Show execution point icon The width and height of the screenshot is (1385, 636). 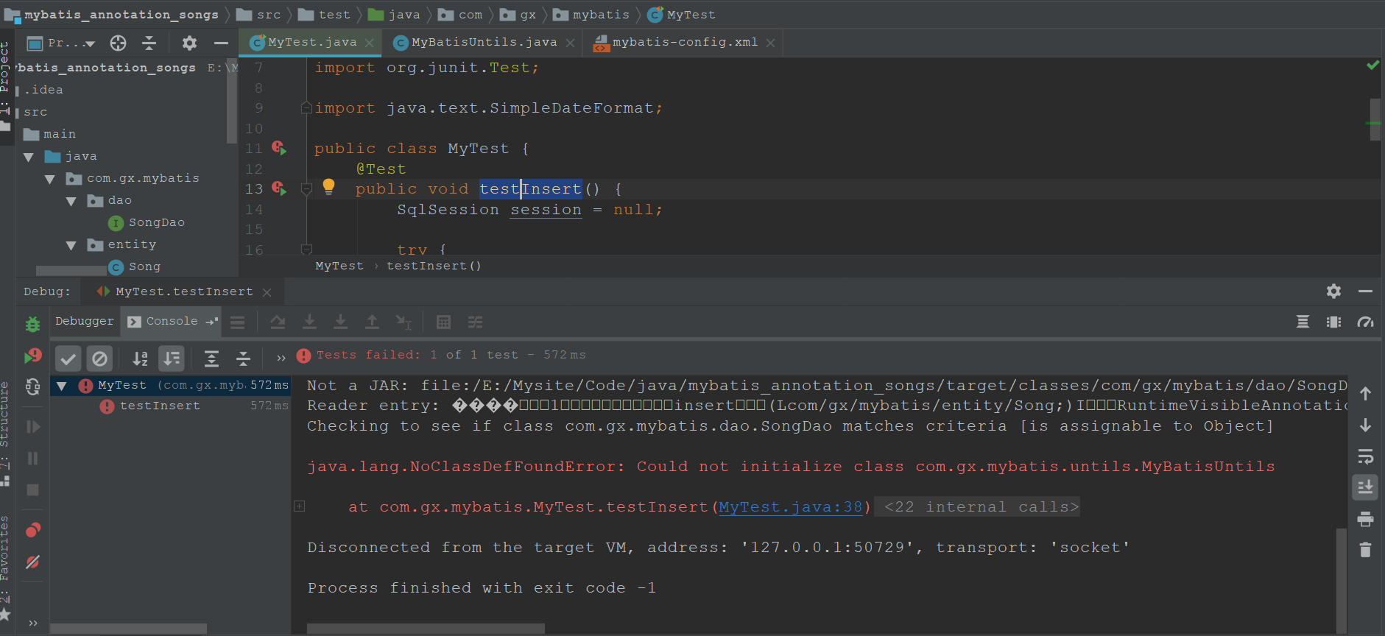click(x=237, y=322)
